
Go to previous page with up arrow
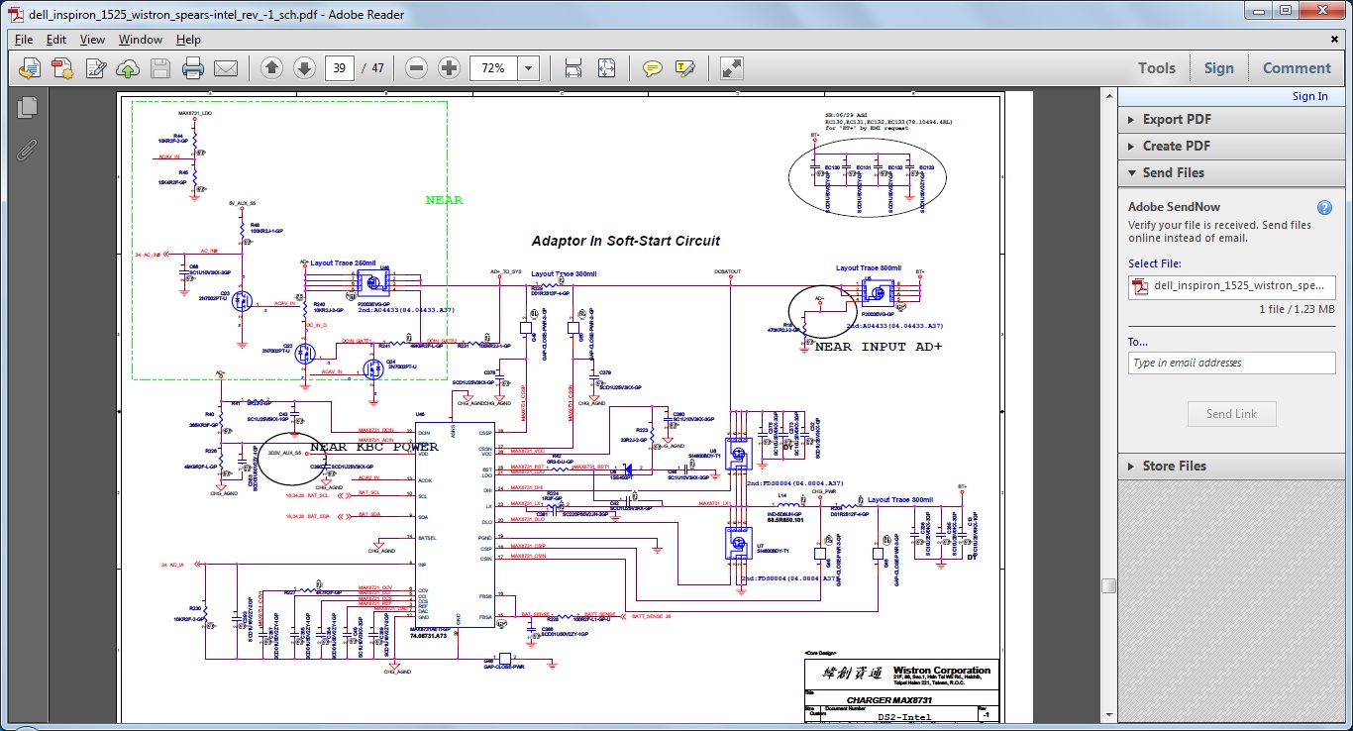coord(272,68)
